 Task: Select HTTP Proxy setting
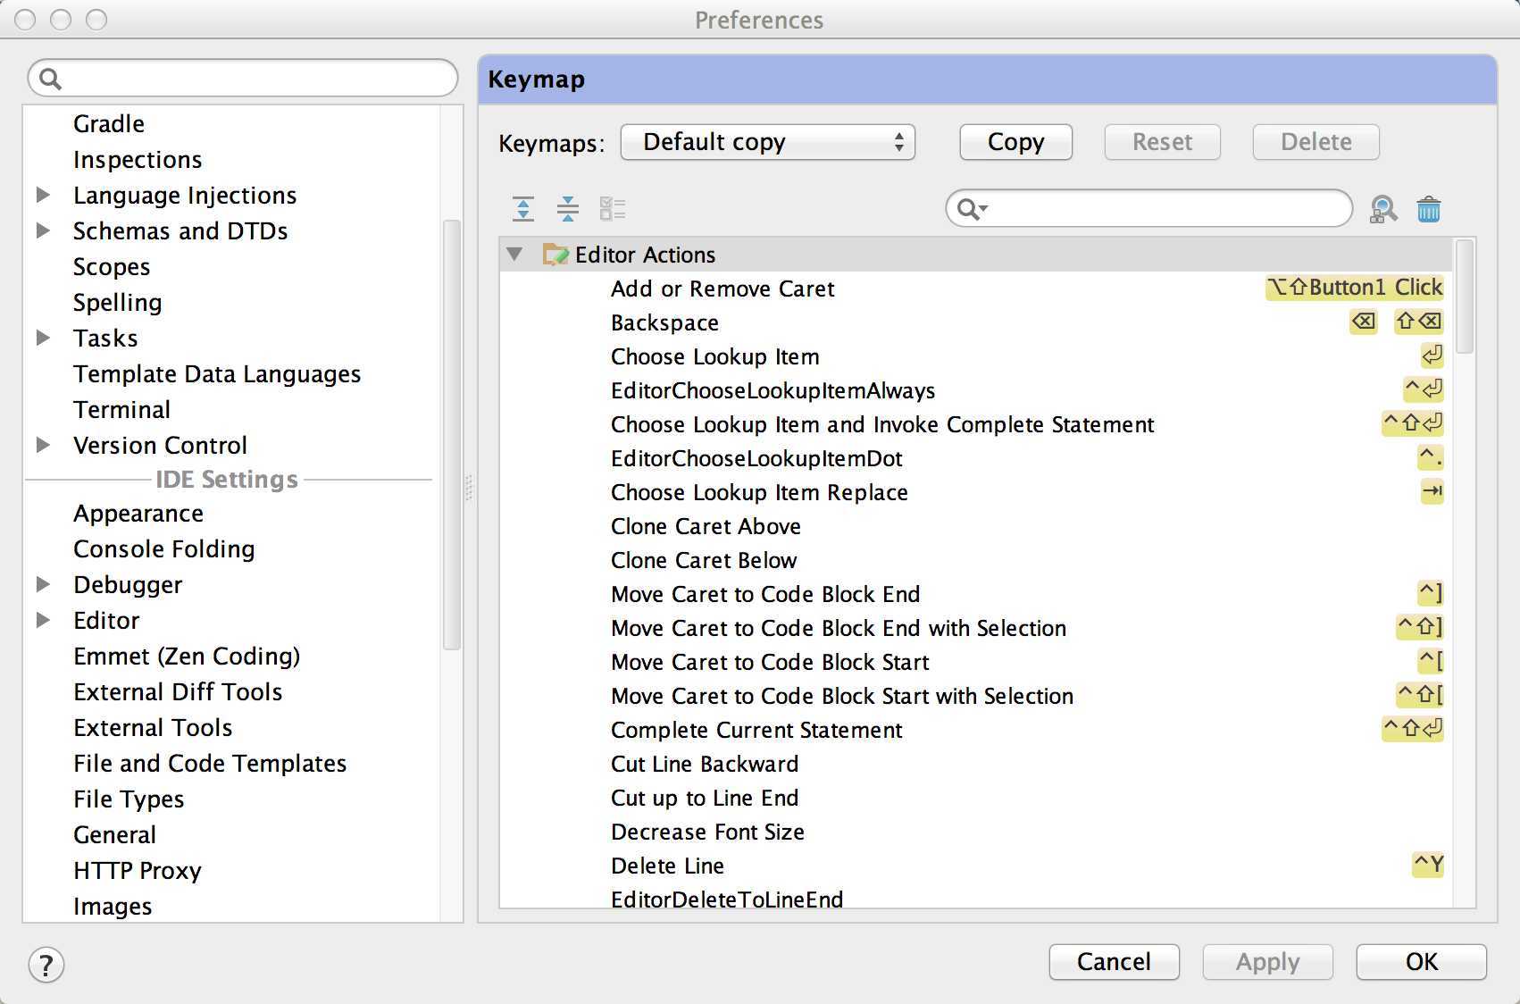(x=138, y=870)
